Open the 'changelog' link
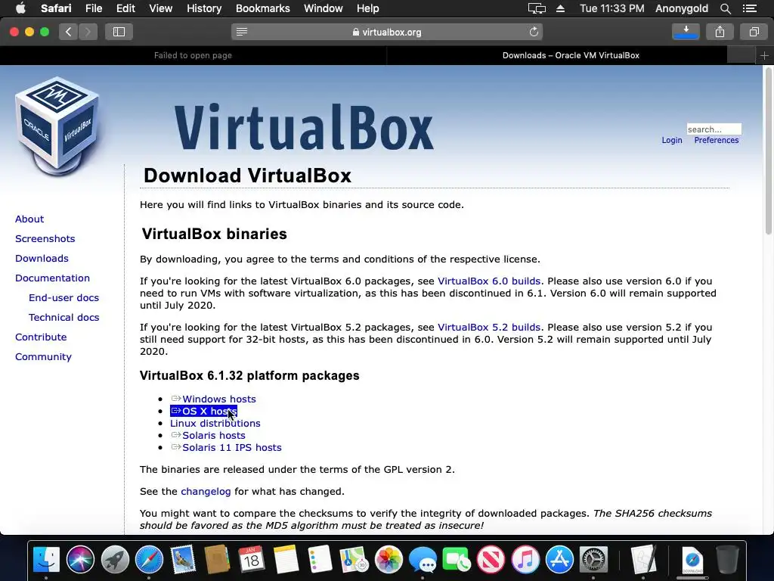Image resolution: width=774 pixels, height=581 pixels. (206, 492)
